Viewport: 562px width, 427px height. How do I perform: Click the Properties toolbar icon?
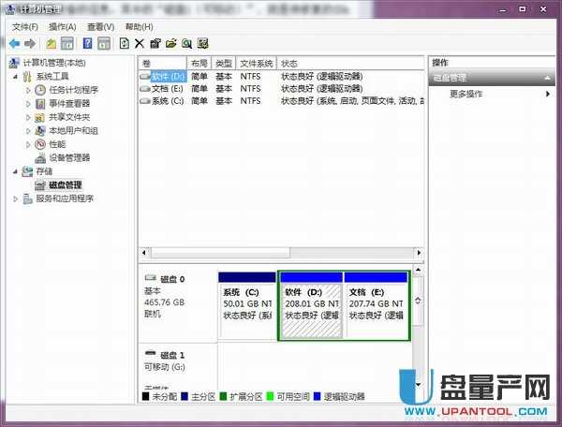tap(155, 43)
